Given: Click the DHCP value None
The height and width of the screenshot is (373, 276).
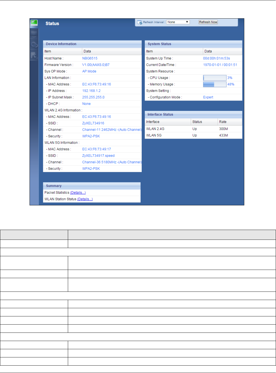Looking at the screenshot, I should point(86,104).
